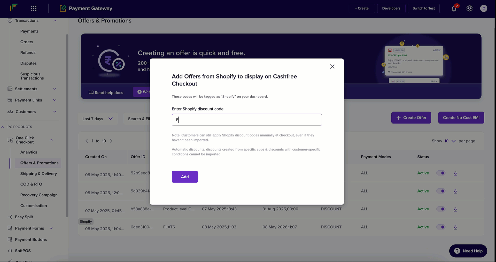496x262 pixels.
Task: Open COD & RTO in sidebar
Action: tap(31, 184)
